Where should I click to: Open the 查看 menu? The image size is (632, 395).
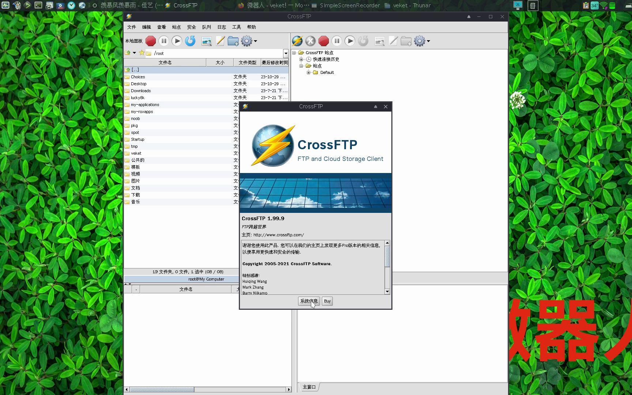click(162, 27)
